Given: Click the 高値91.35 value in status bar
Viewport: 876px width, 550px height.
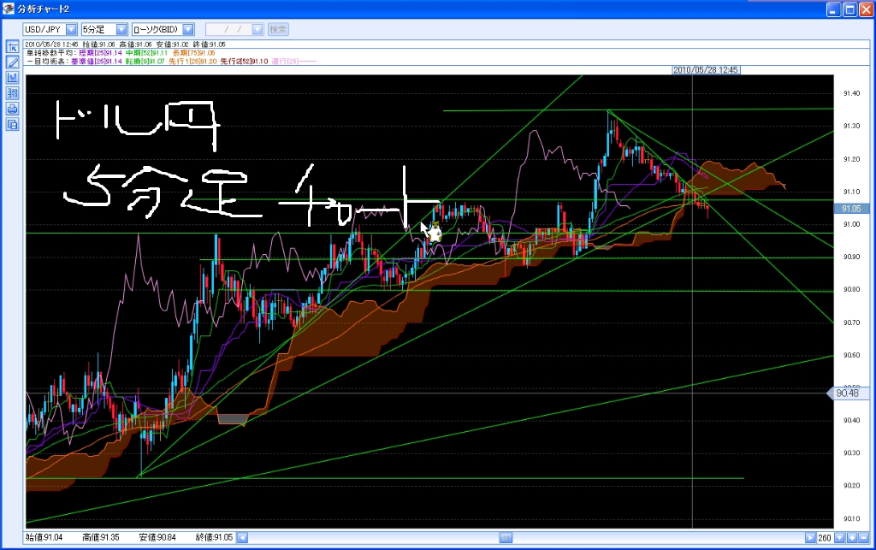Looking at the screenshot, I should coord(101,537).
